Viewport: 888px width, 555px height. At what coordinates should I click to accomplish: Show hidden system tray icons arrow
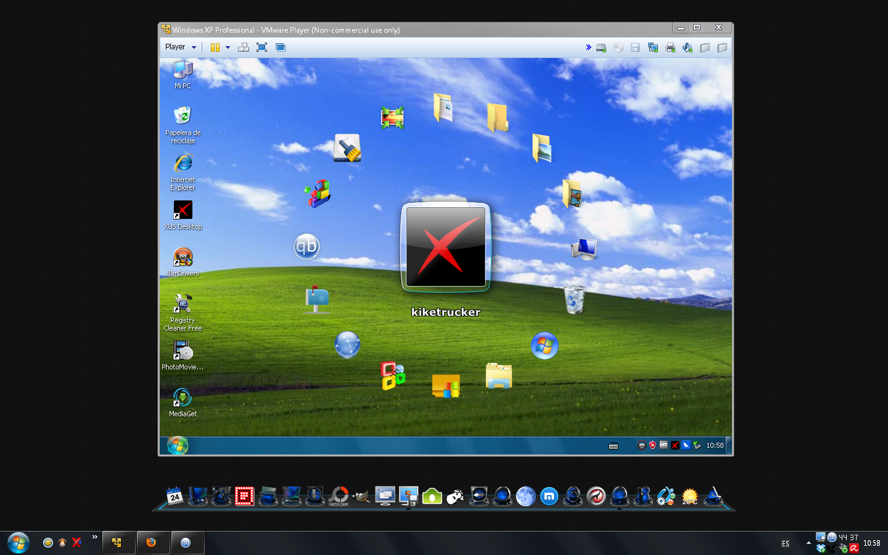(x=808, y=543)
